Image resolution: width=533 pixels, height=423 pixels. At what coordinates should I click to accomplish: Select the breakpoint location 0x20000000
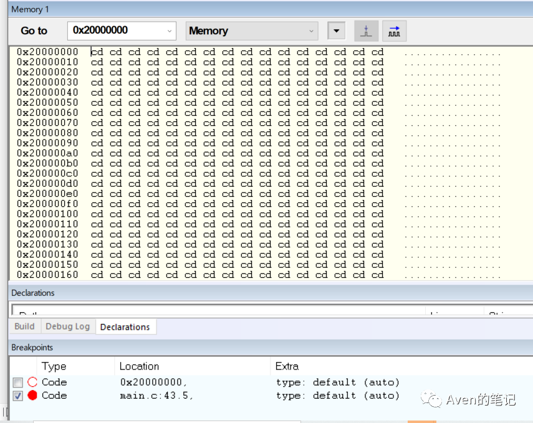tap(153, 383)
